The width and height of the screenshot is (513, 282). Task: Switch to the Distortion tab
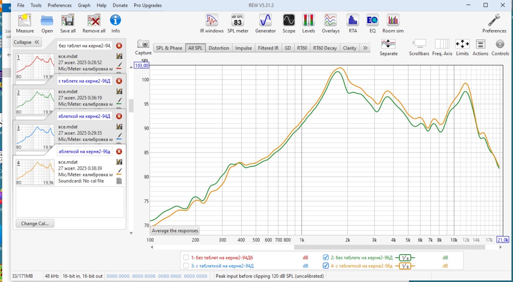(219, 48)
